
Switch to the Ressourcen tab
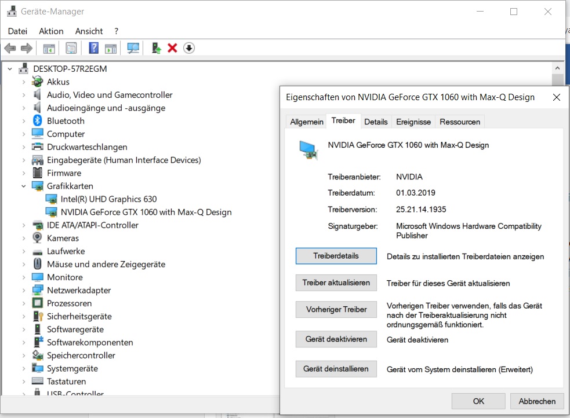tap(460, 122)
